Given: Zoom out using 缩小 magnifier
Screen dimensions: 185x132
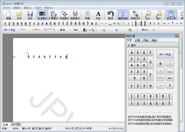Looking at the screenshot, I should pyautogui.click(x=158, y=15).
